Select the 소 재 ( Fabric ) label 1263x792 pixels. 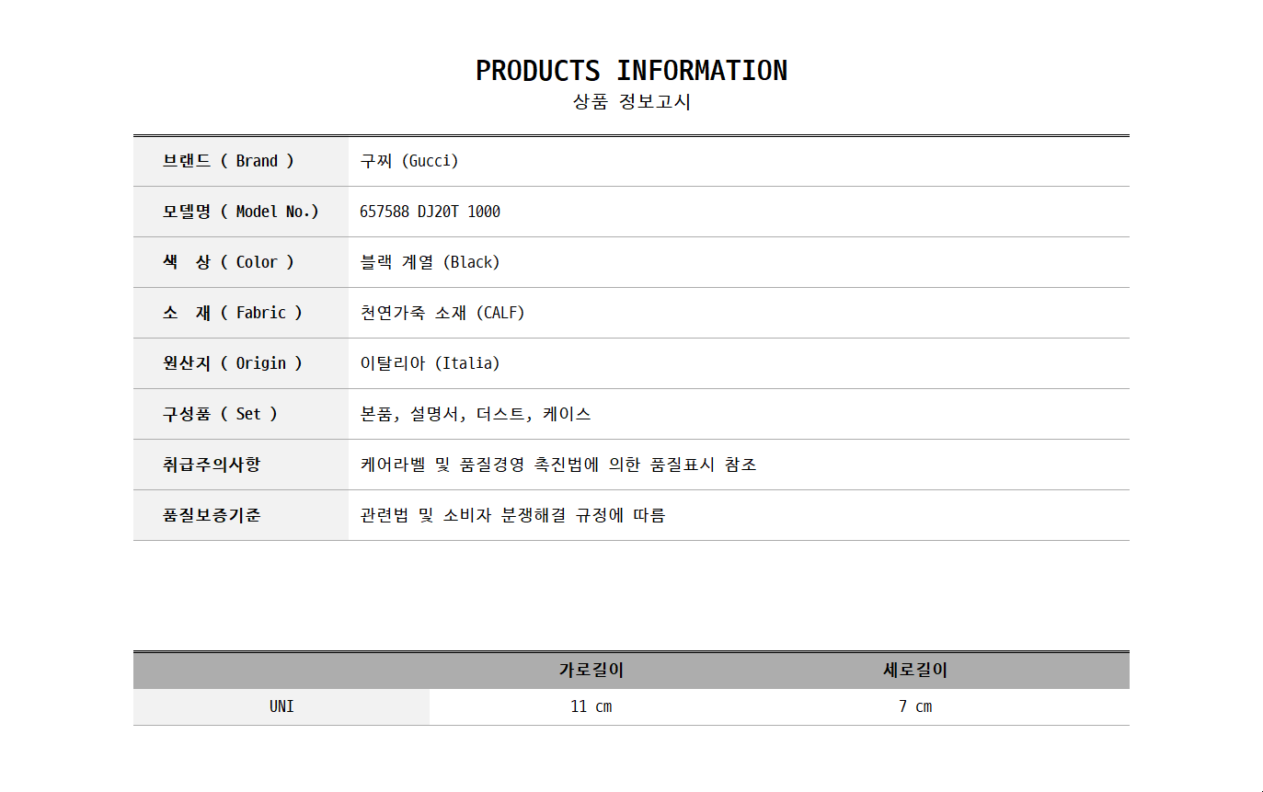pos(232,313)
